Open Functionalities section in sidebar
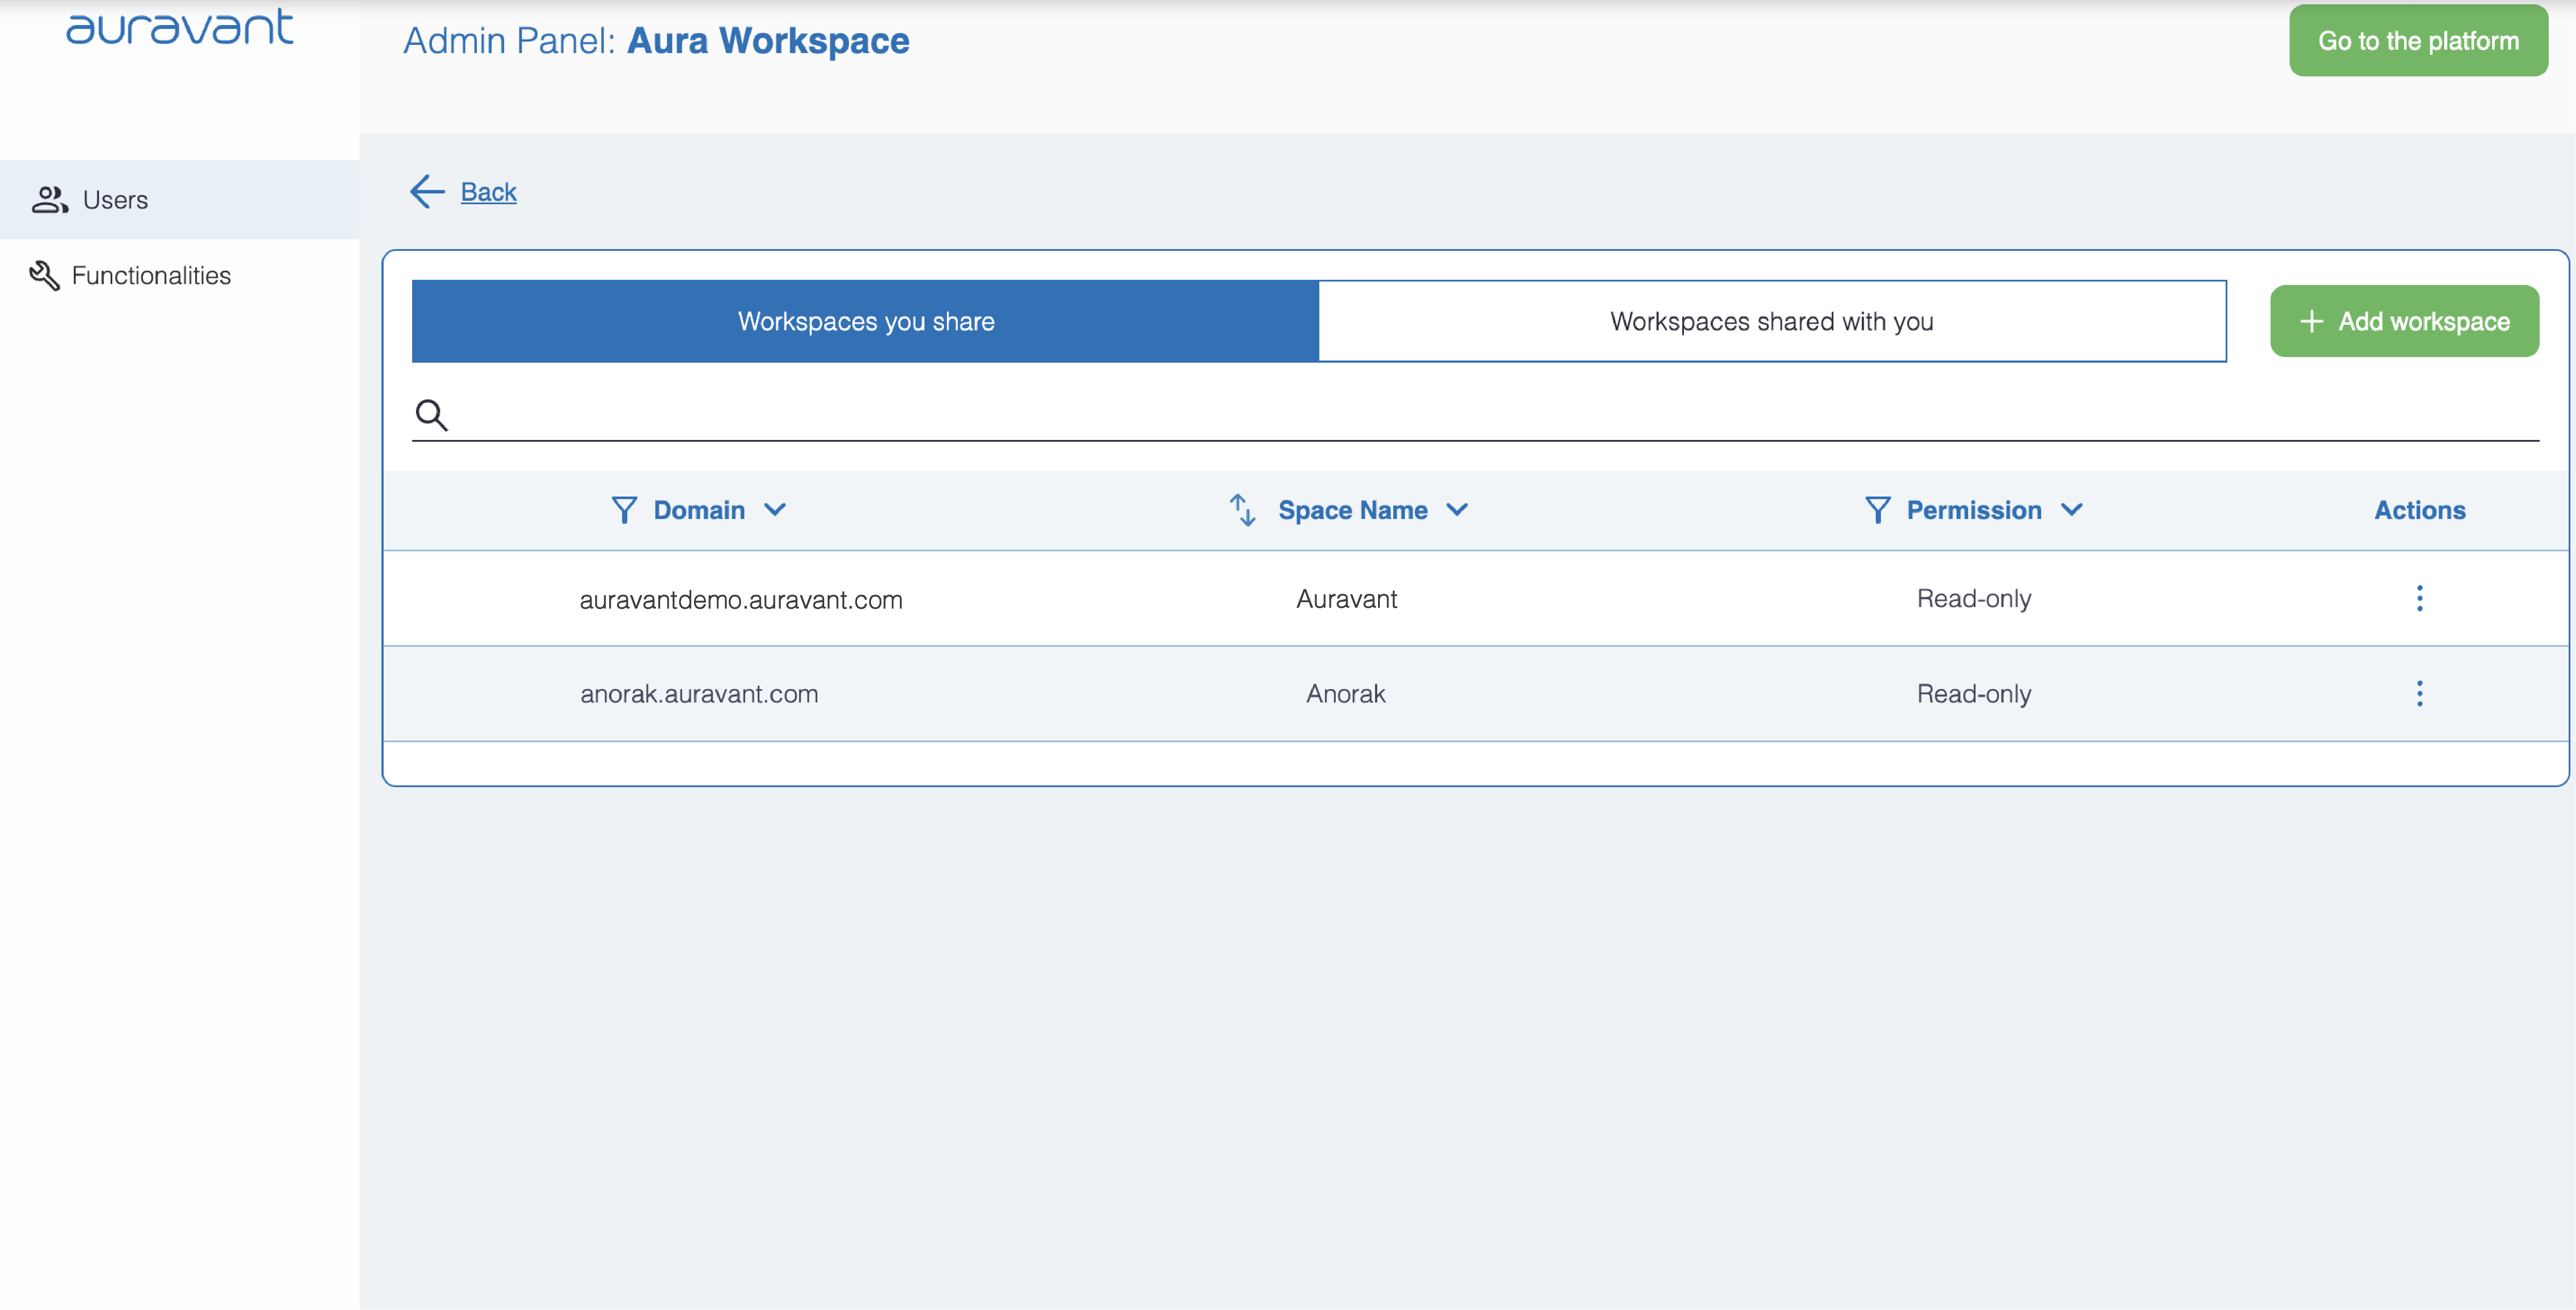 [x=180, y=276]
